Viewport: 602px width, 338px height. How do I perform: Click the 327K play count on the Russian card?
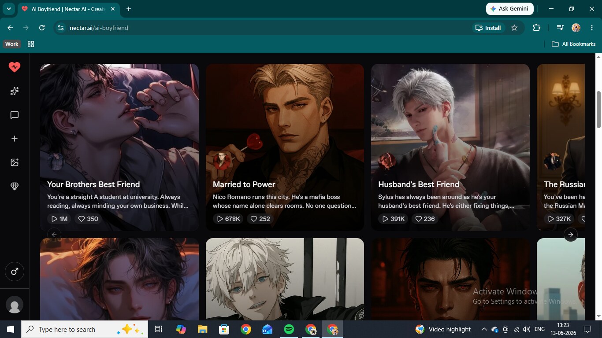[559, 219]
